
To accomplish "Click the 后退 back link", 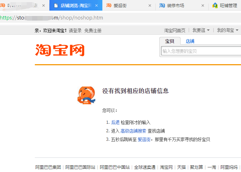I will click(x=115, y=122).
